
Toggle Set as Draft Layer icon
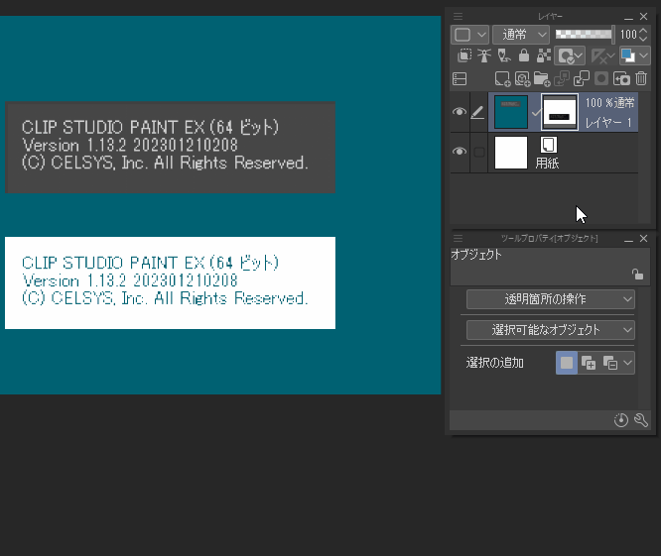(x=504, y=56)
